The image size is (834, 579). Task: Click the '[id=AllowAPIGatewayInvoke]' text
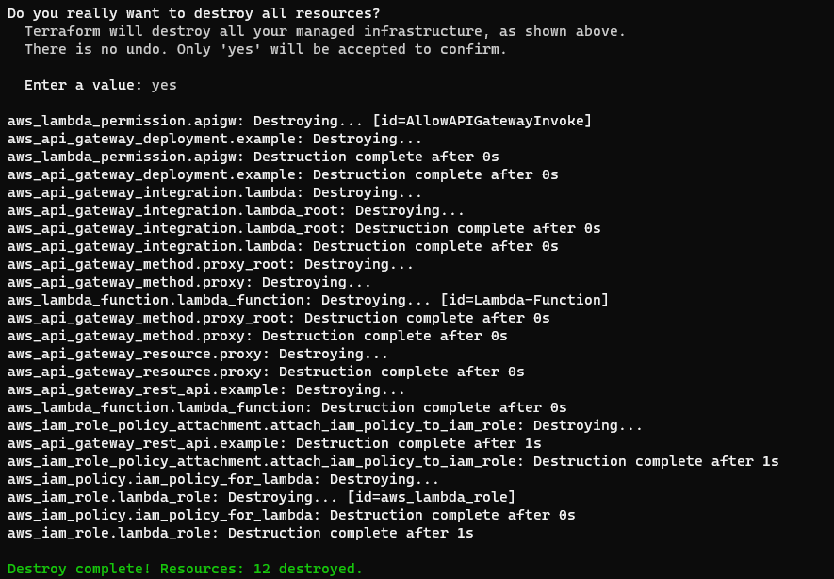[482, 121]
